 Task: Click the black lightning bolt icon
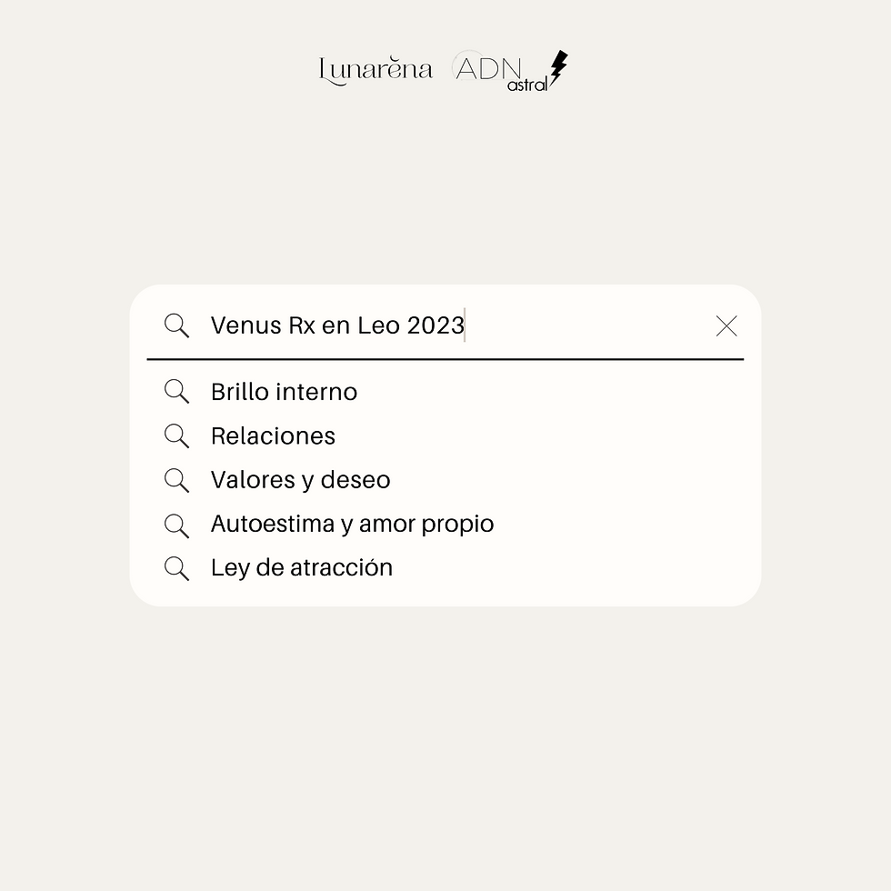click(558, 68)
